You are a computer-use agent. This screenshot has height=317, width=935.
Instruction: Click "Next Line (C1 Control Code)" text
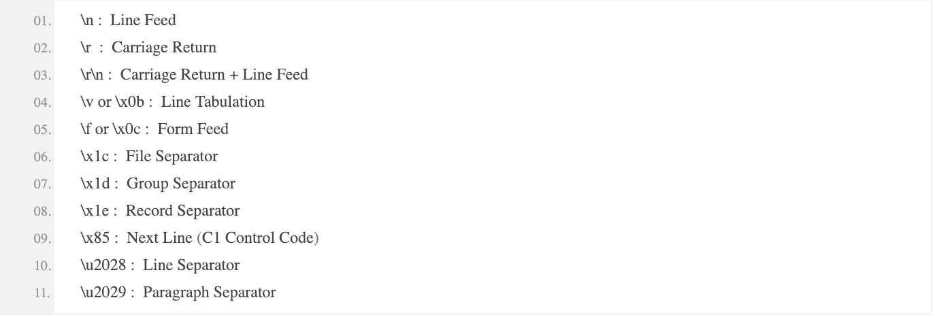tap(223, 238)
